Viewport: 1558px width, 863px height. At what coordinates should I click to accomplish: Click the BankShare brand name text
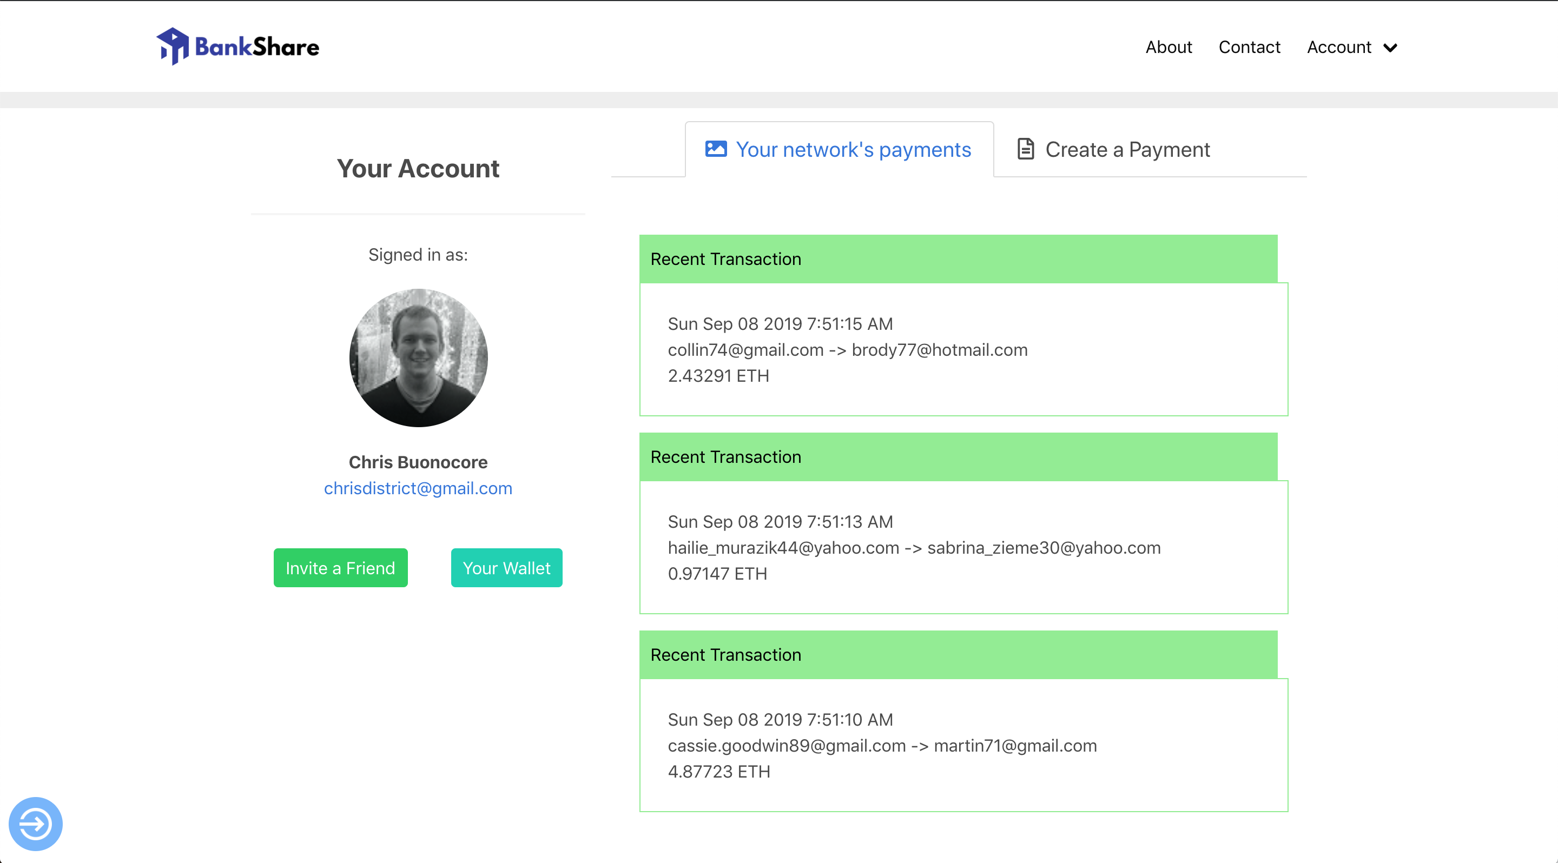[x=257, y=47]
